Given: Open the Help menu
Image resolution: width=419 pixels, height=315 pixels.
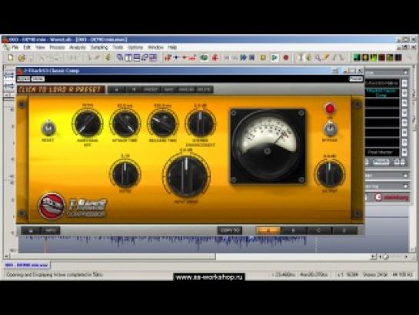Looking at the screenshot, I should (172, 48).
